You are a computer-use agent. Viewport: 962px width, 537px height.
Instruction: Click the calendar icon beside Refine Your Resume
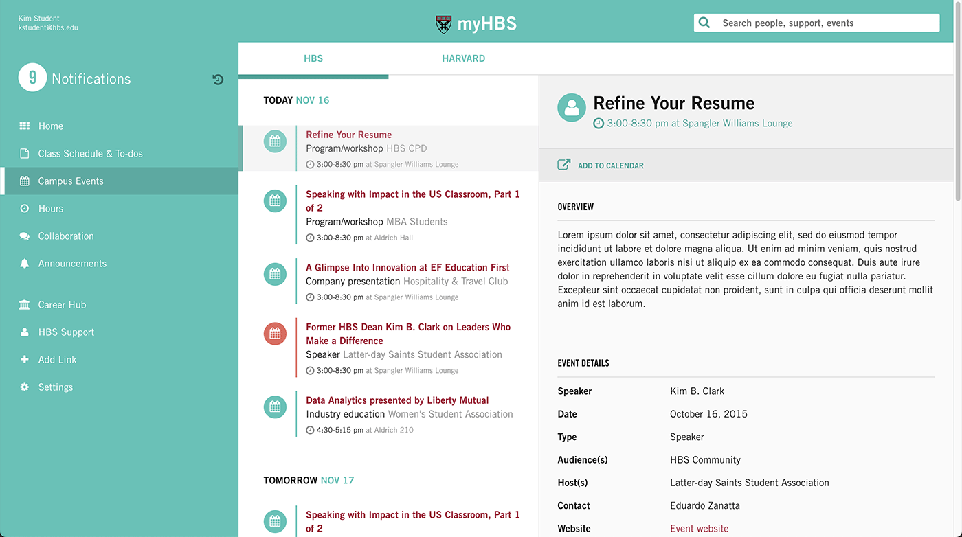[275, 141]
